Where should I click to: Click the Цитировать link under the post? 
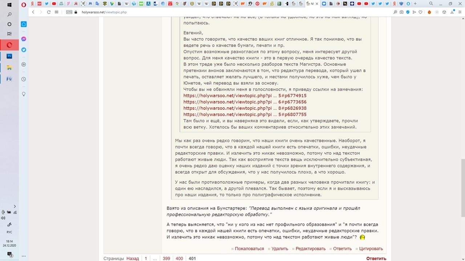point(371,249)
